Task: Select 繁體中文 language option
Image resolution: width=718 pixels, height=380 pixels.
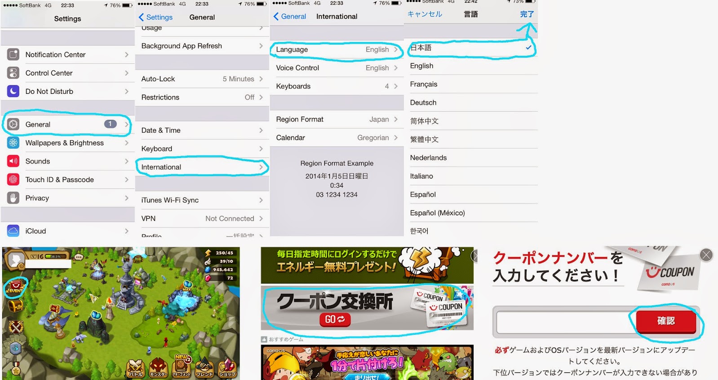Action: (471, 140)
